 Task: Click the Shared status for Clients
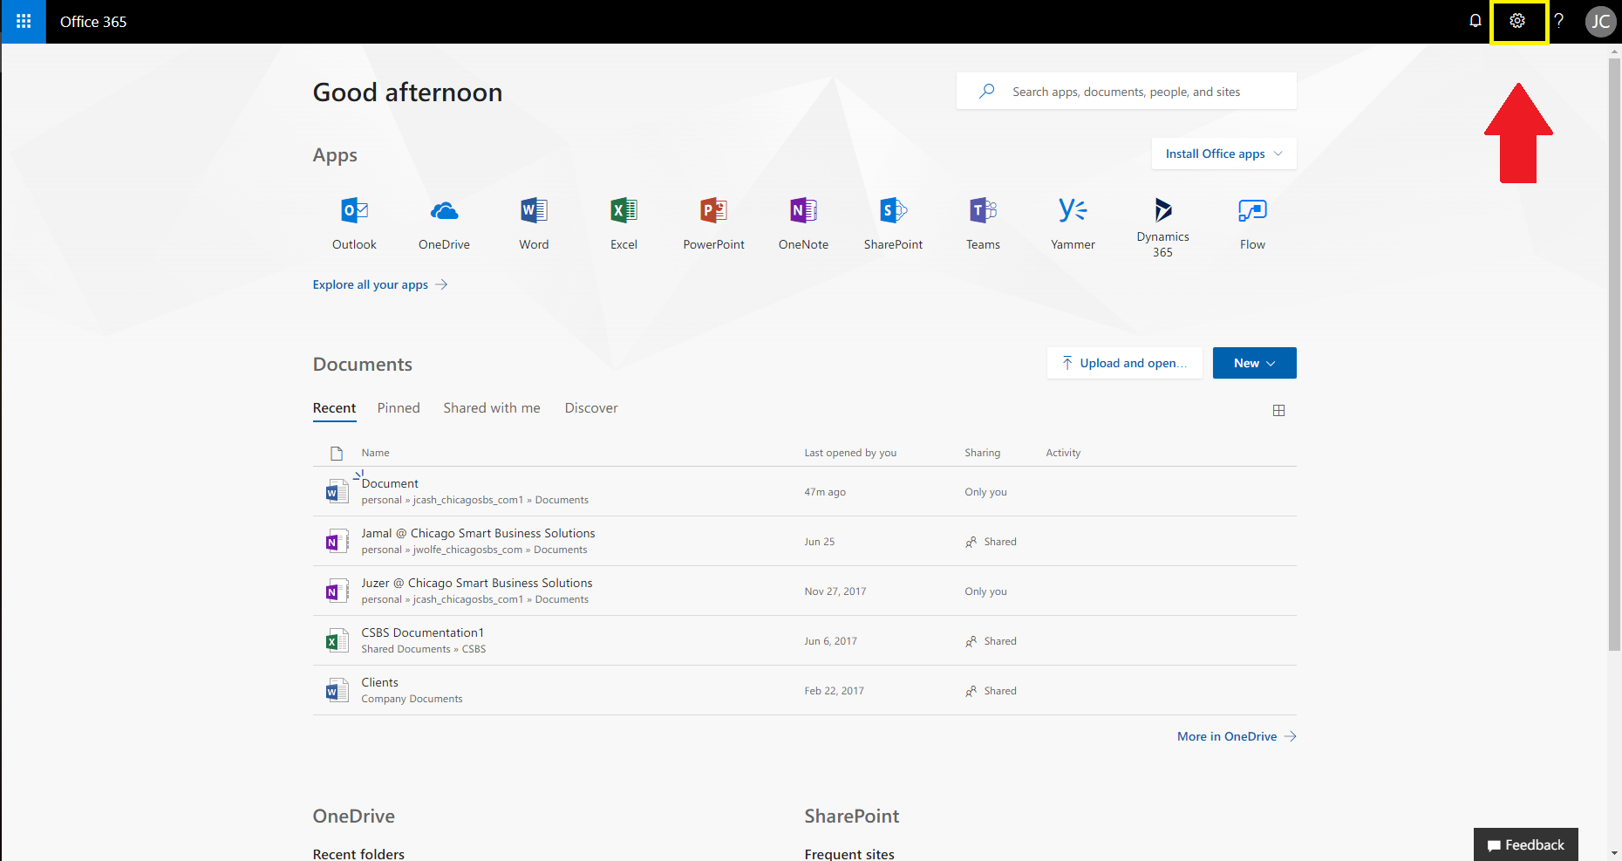pos(991,691)
